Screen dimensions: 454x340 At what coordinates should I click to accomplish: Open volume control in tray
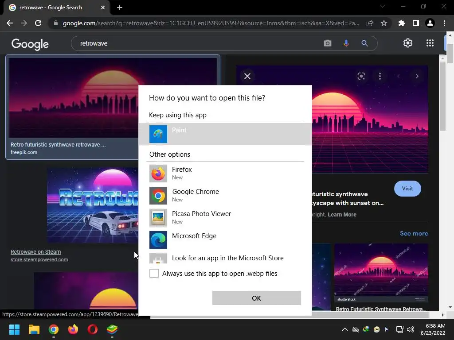410,329
